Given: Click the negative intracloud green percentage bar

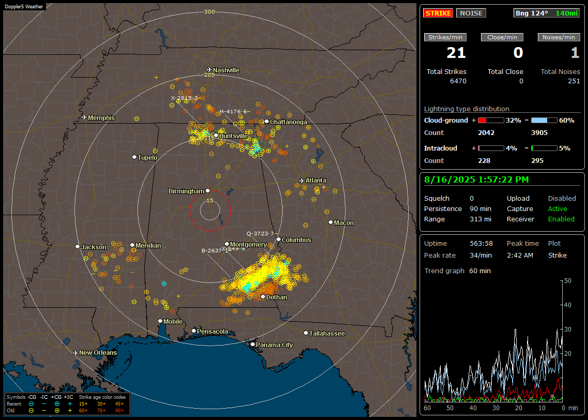Looking at the screenshot, I should [x=544, y=148].
